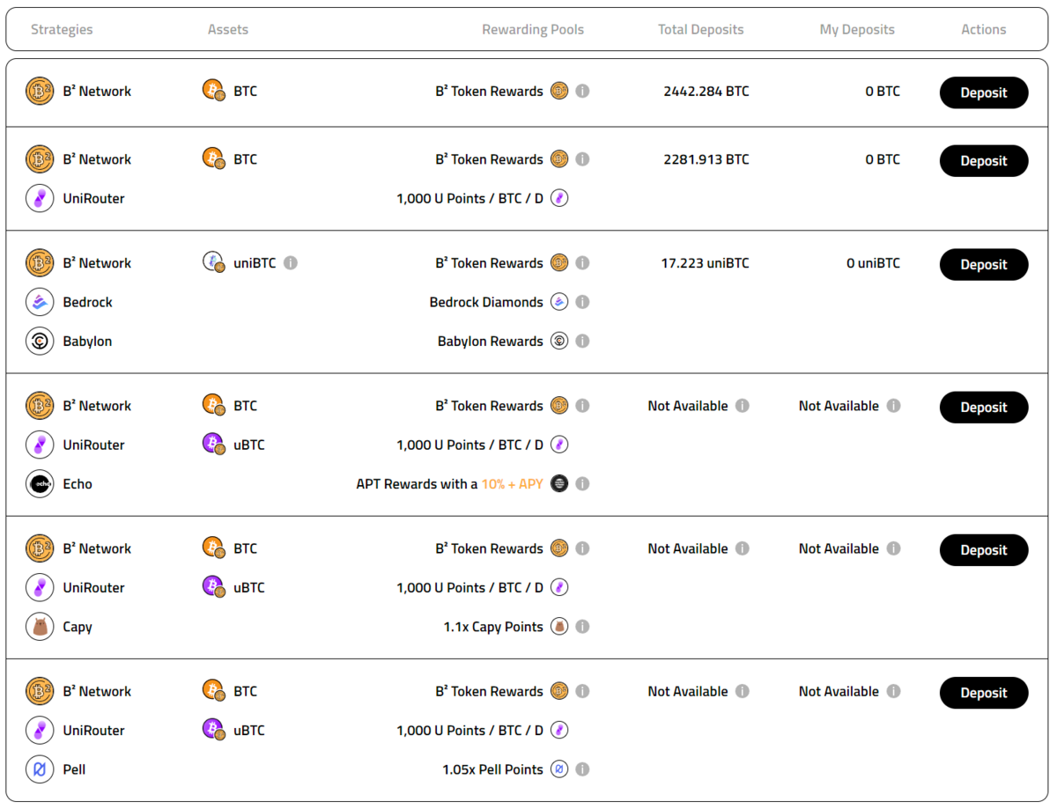1057x809 pixels.
Task: Click the Pell strategy icon
Action: (40, 769)
